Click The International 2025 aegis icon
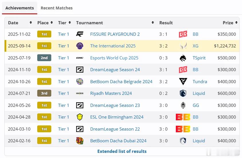The image size is (242, 158). [80, 46]
